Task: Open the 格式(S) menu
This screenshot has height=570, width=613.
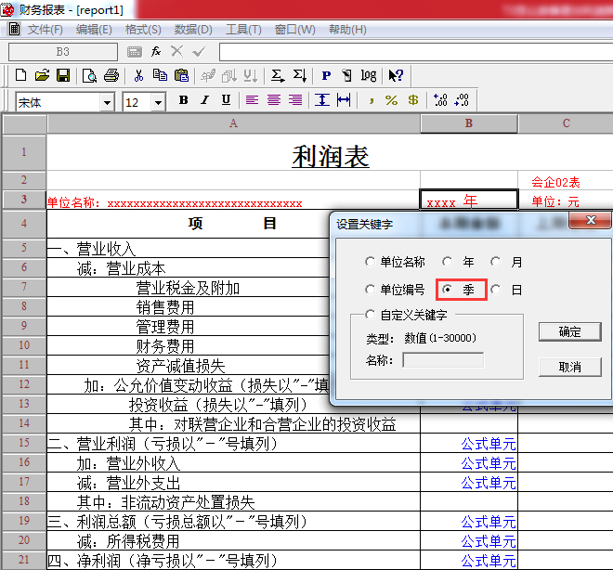Action: 143,30
